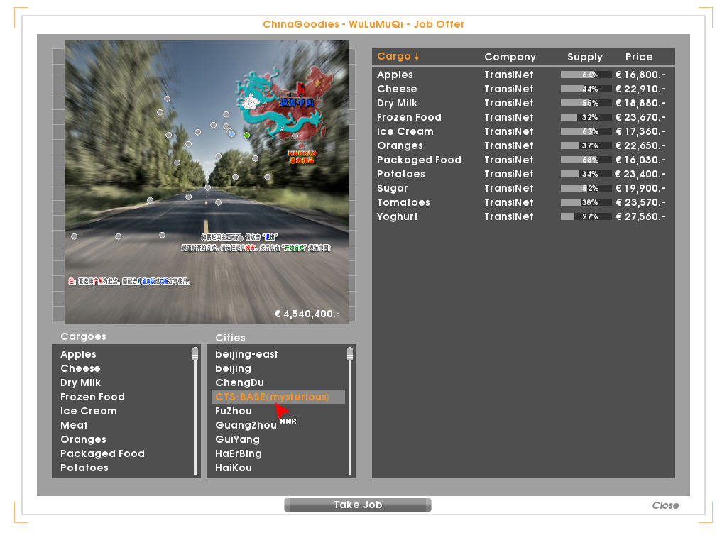Grab the Cities list scrollbar handle
This screenshot has width=727, height=545.
point(350,354)
